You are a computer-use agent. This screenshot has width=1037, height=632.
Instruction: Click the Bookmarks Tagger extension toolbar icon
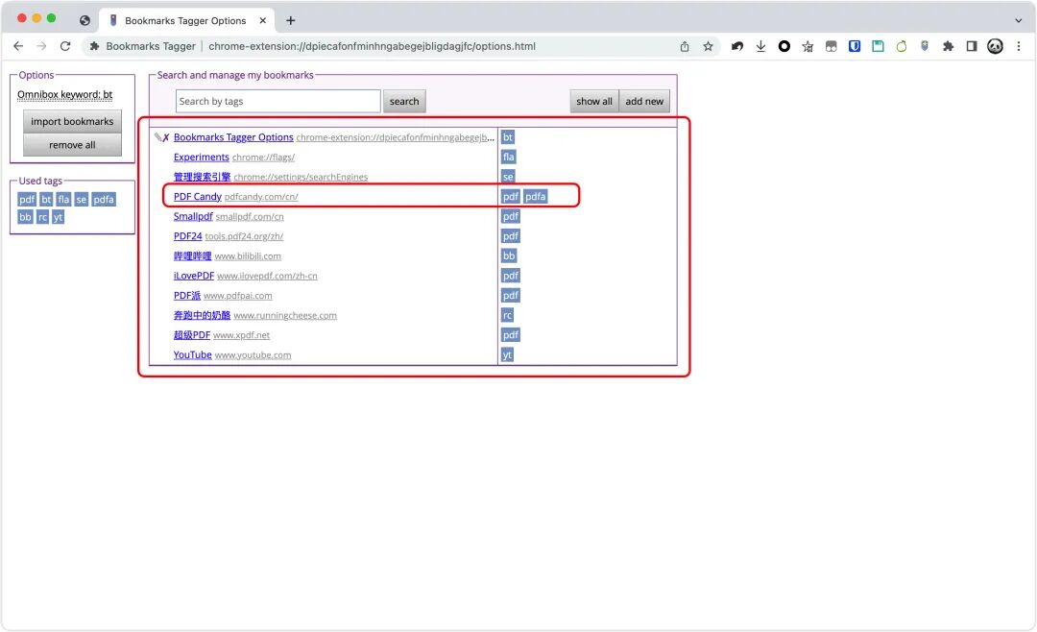925,46
